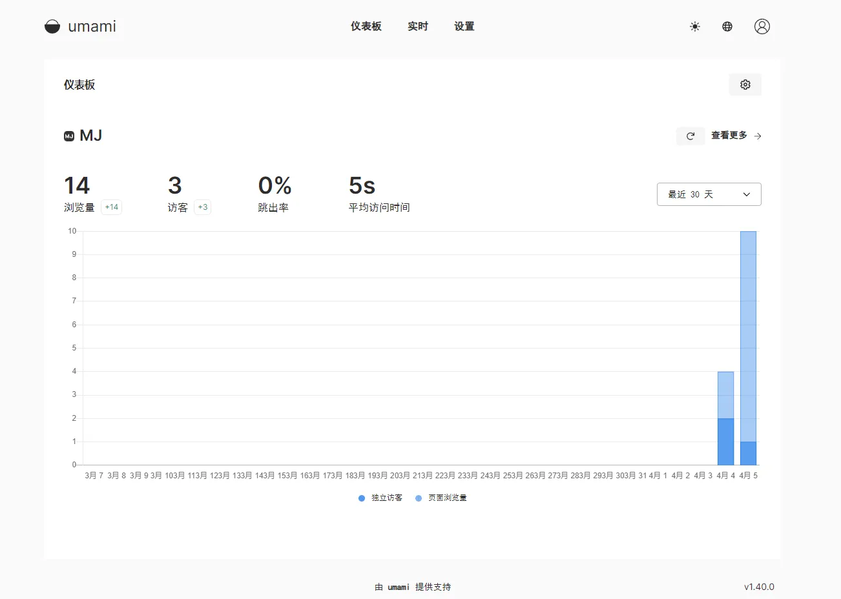The image size is (841, 599).
Task: Click the v1.40.0 version text
Action: [759, 587]
